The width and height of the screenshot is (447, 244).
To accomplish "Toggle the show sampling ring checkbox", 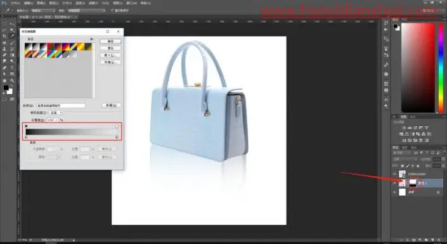I will click(x=112, y=10).
